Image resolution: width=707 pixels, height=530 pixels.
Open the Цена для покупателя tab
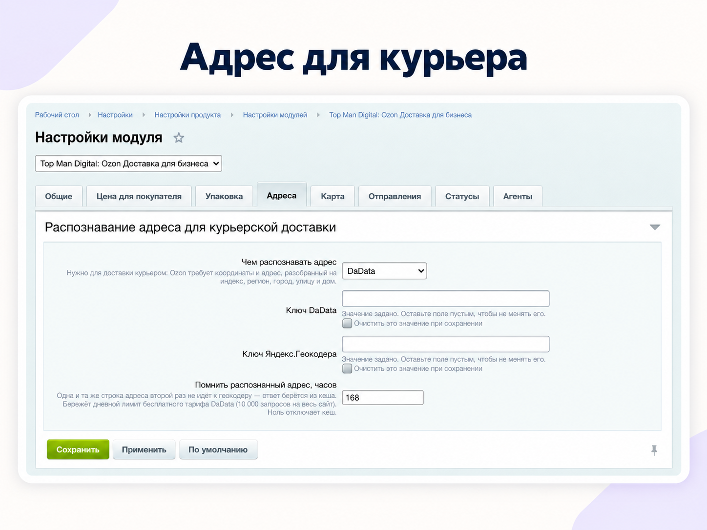pos(139,196)
